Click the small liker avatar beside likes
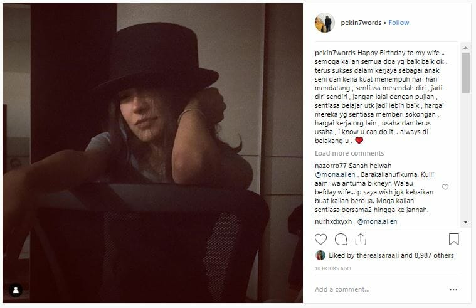 [x=320, y=255]
